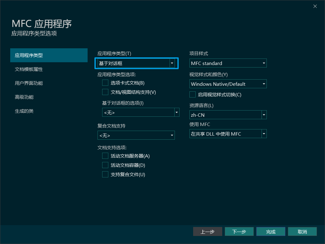Toggle 启用视觉样式切换(C) checkbox
This screenshot has width=325, height=244.
[x=193, y=94]
